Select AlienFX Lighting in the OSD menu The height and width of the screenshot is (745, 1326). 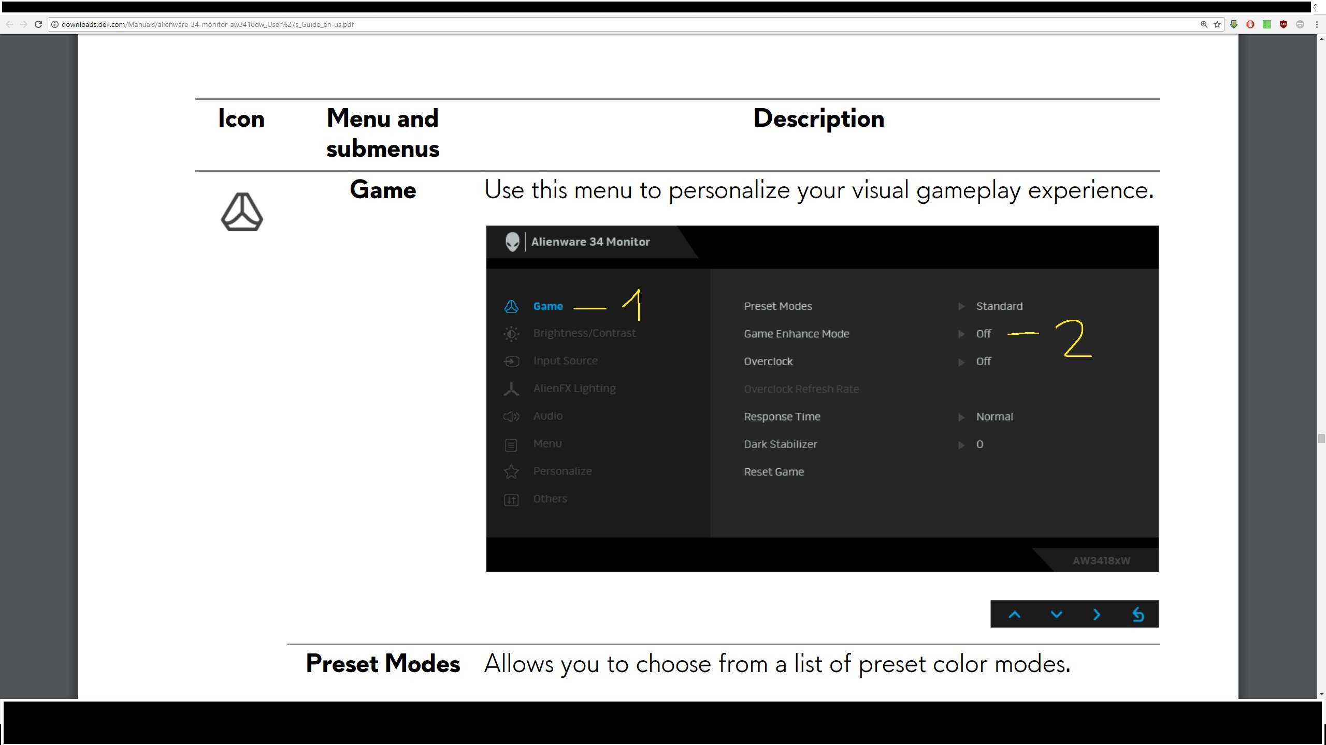(x=574, y=389)
